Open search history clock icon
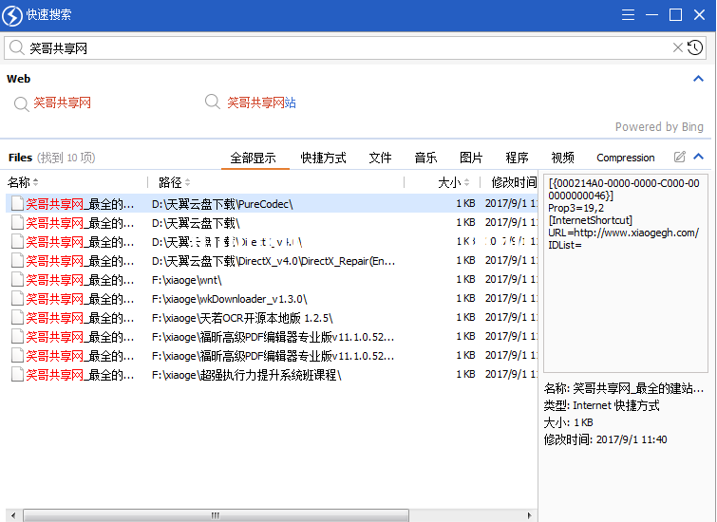The image size is (717, 522). [695, 47]
